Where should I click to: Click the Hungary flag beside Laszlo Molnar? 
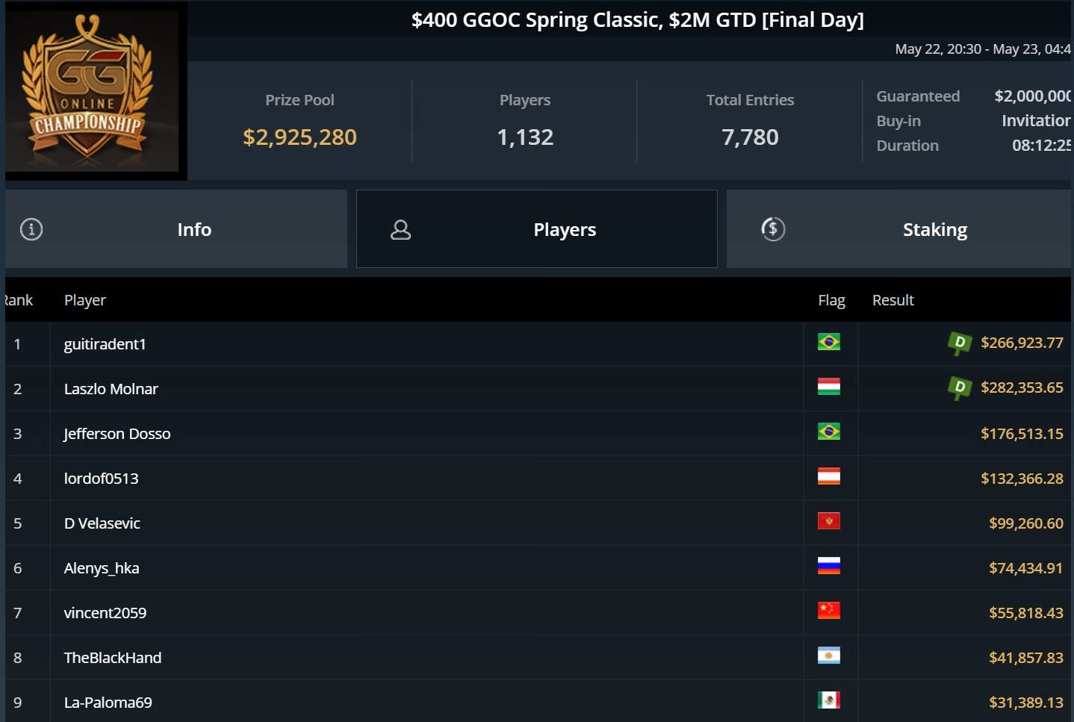tap(828, 387)
